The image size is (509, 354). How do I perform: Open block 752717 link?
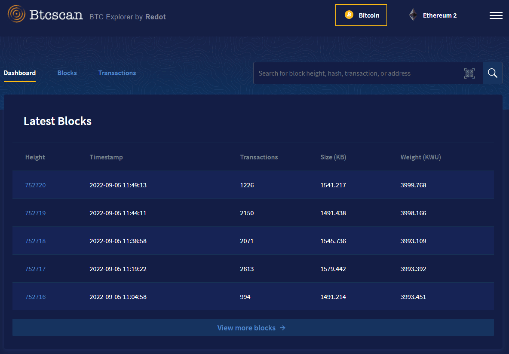point(35,269)
